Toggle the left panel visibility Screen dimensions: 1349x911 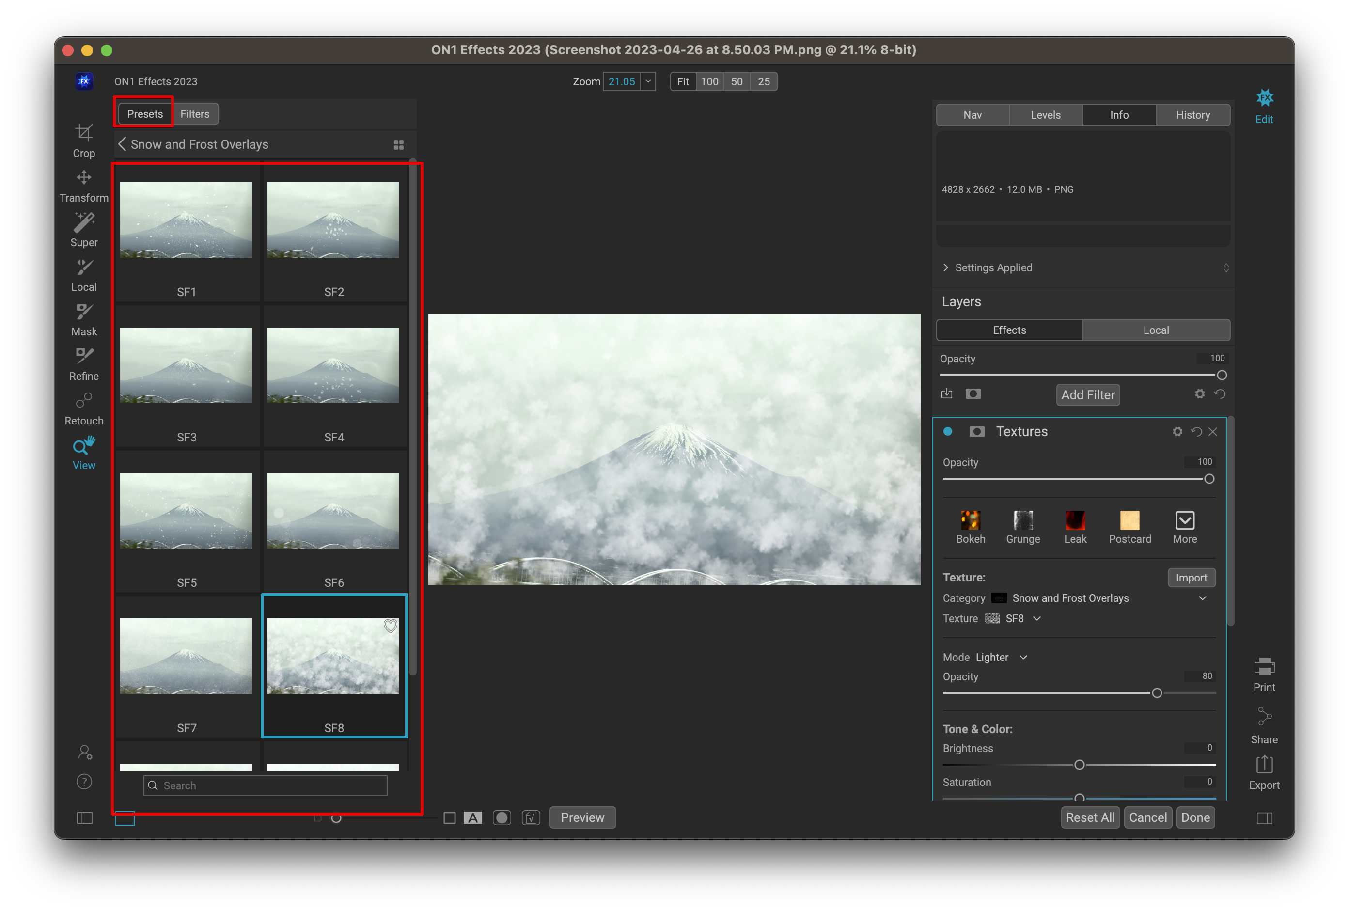pyautogui.click(x=85, y=817)
